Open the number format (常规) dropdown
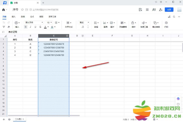The image size is (183, 122). click(x=84, y=22)
